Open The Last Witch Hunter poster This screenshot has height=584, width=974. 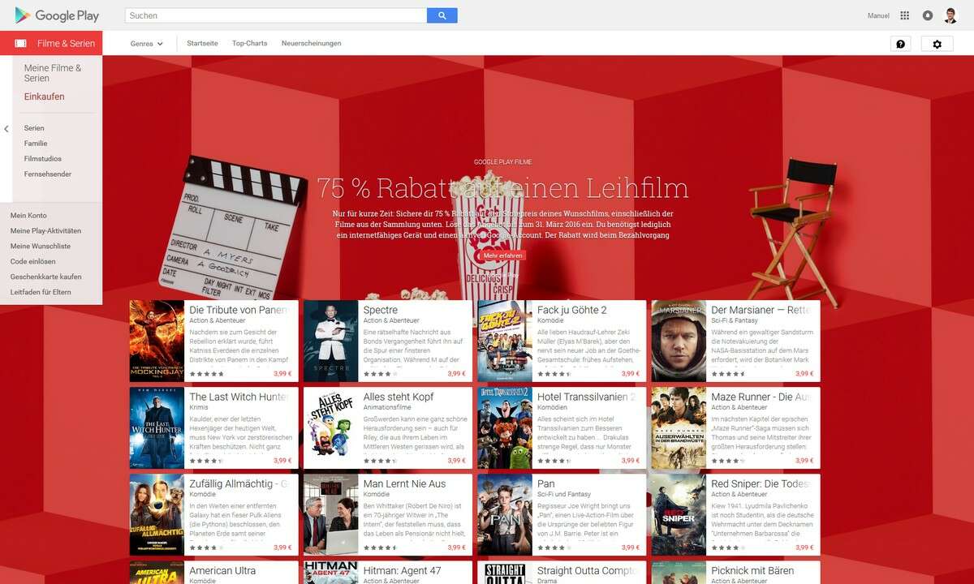[x=157, y=427]
